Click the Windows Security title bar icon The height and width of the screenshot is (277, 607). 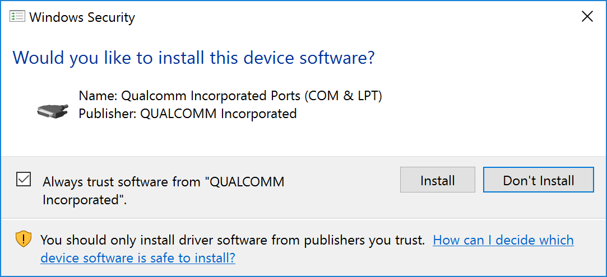(18, 17)
